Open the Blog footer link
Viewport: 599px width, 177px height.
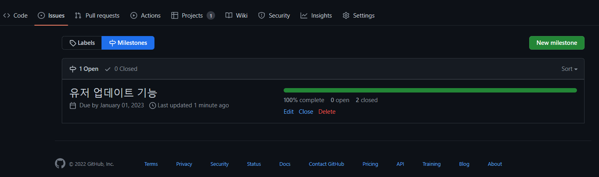pos(464,164)
